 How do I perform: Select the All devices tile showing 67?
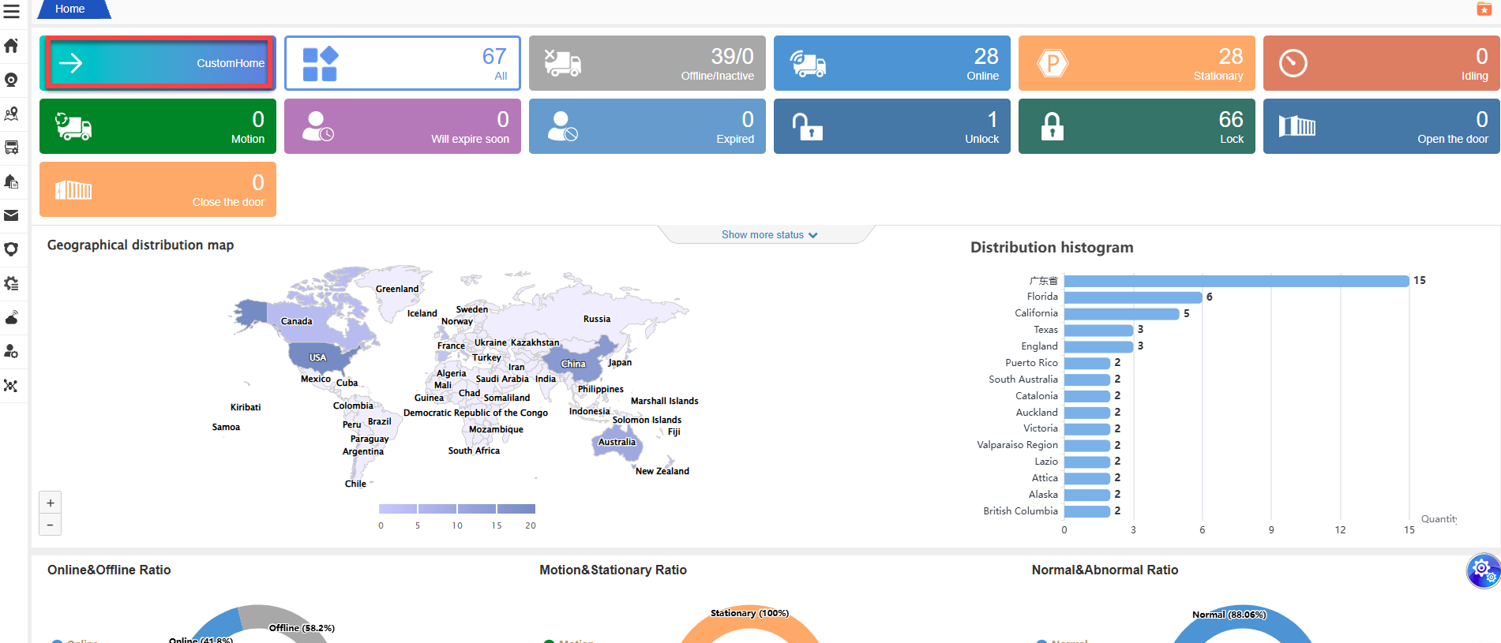tap(402, 63)
